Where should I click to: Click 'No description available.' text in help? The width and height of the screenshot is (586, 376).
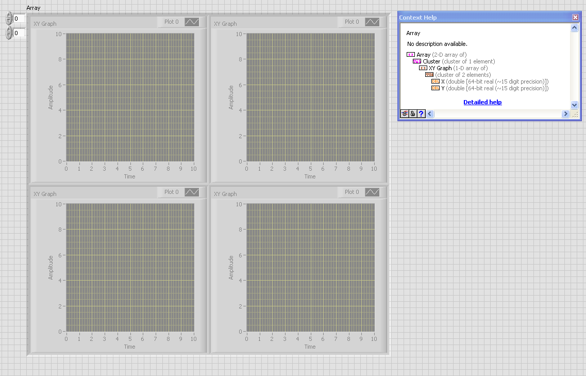[437, 44]
